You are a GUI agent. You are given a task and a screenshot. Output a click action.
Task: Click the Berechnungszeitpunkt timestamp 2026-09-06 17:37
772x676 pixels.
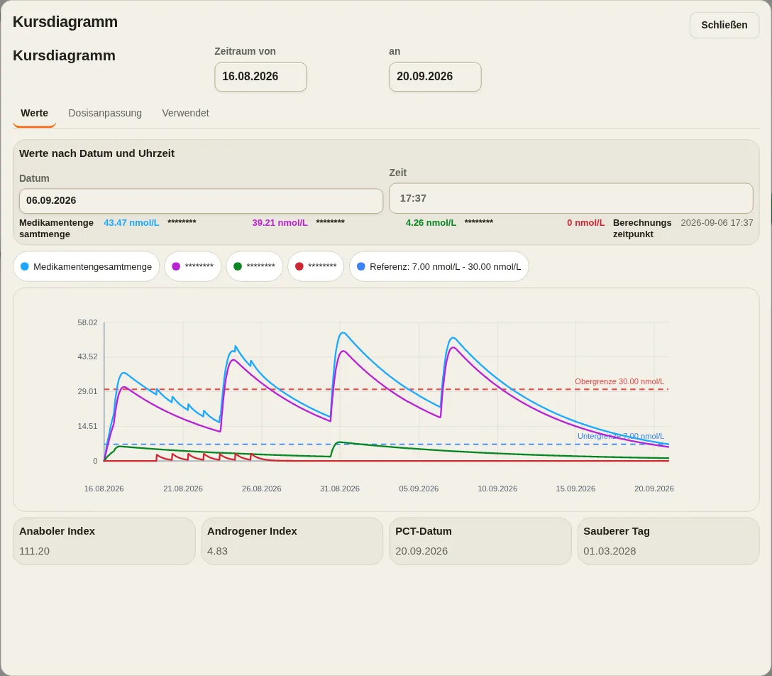717,223
